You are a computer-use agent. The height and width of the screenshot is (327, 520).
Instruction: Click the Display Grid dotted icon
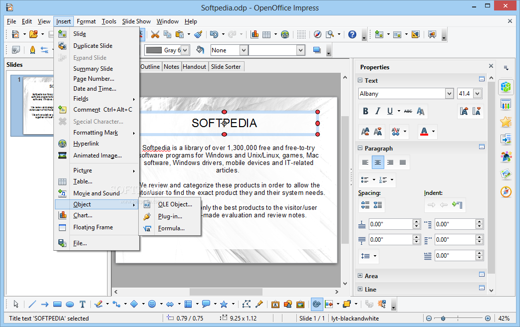[x=301, y=34]
